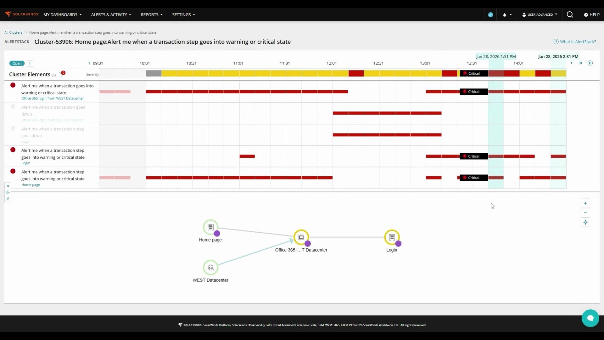Click the Login node in topology
Viewport: 604px width, 340px height.
point(392,237)
